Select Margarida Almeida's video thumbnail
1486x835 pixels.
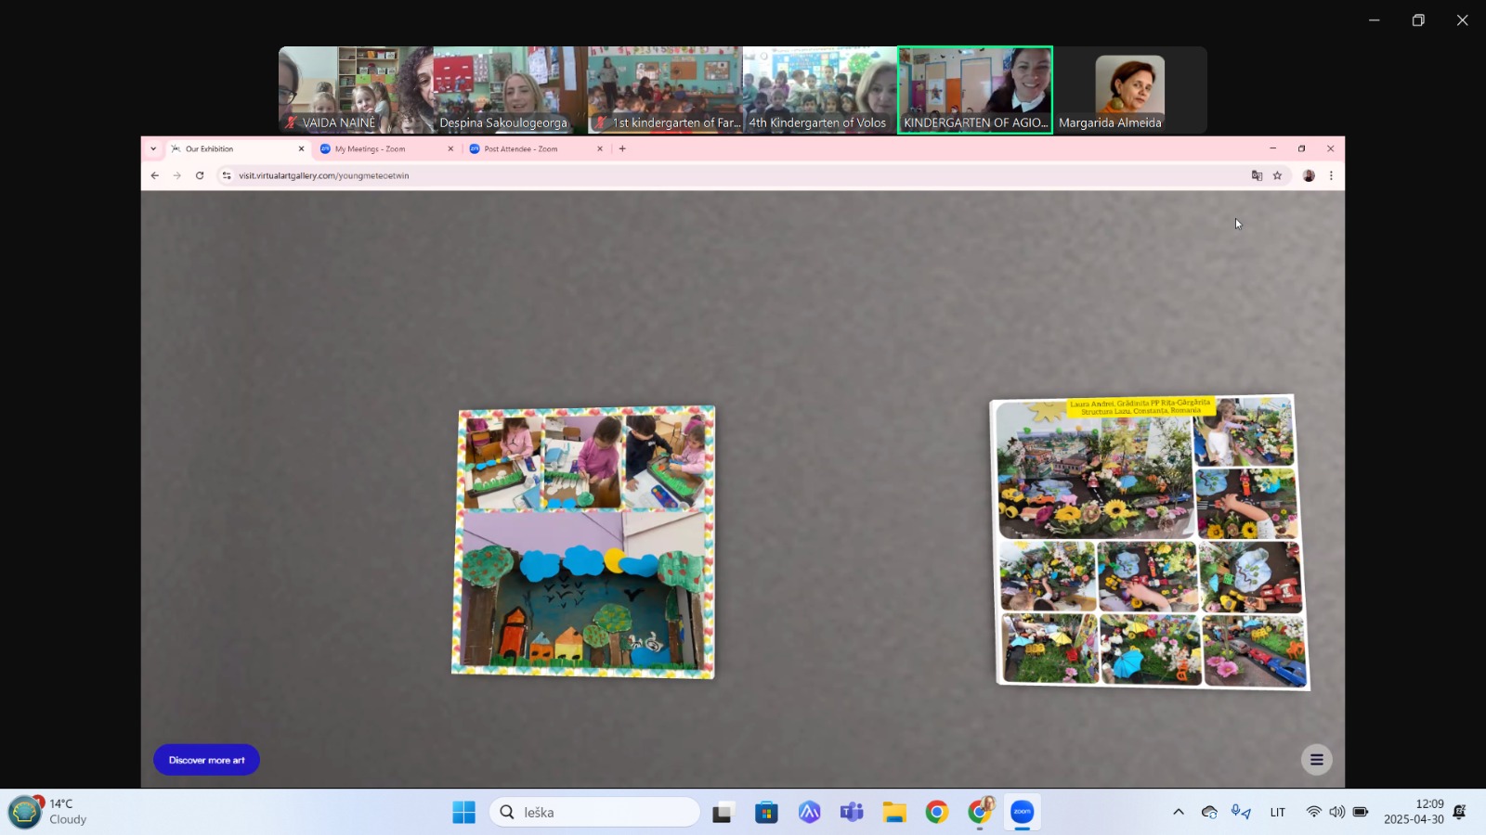click(x=1129, y=90)
